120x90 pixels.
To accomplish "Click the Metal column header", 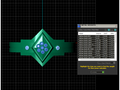I will tap(87, 33).
